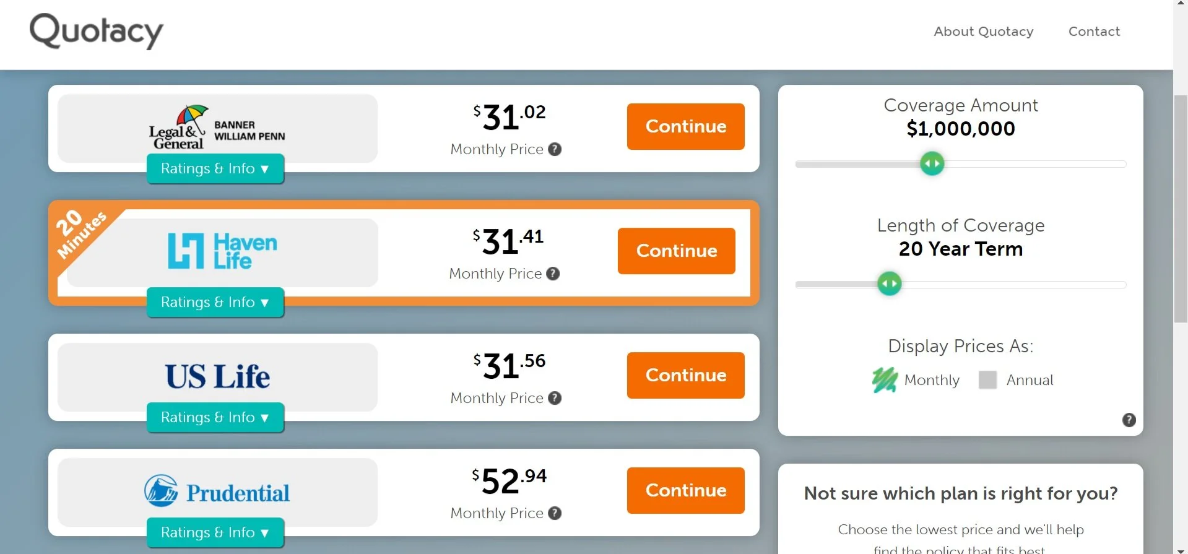Open help icon beside US Life Monthly Price

pos(555,398)
